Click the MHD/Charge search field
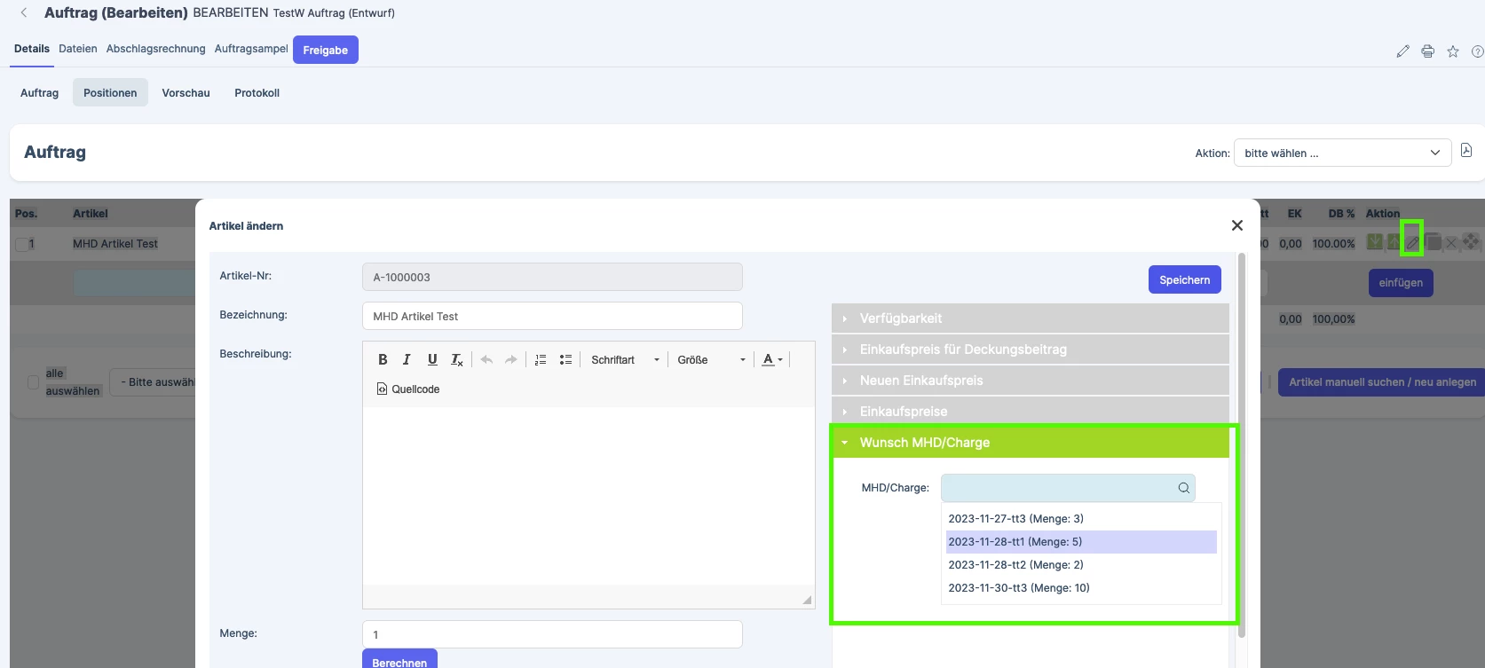This screenshot has width=1485, height=668. click(x=1068, y=488)
